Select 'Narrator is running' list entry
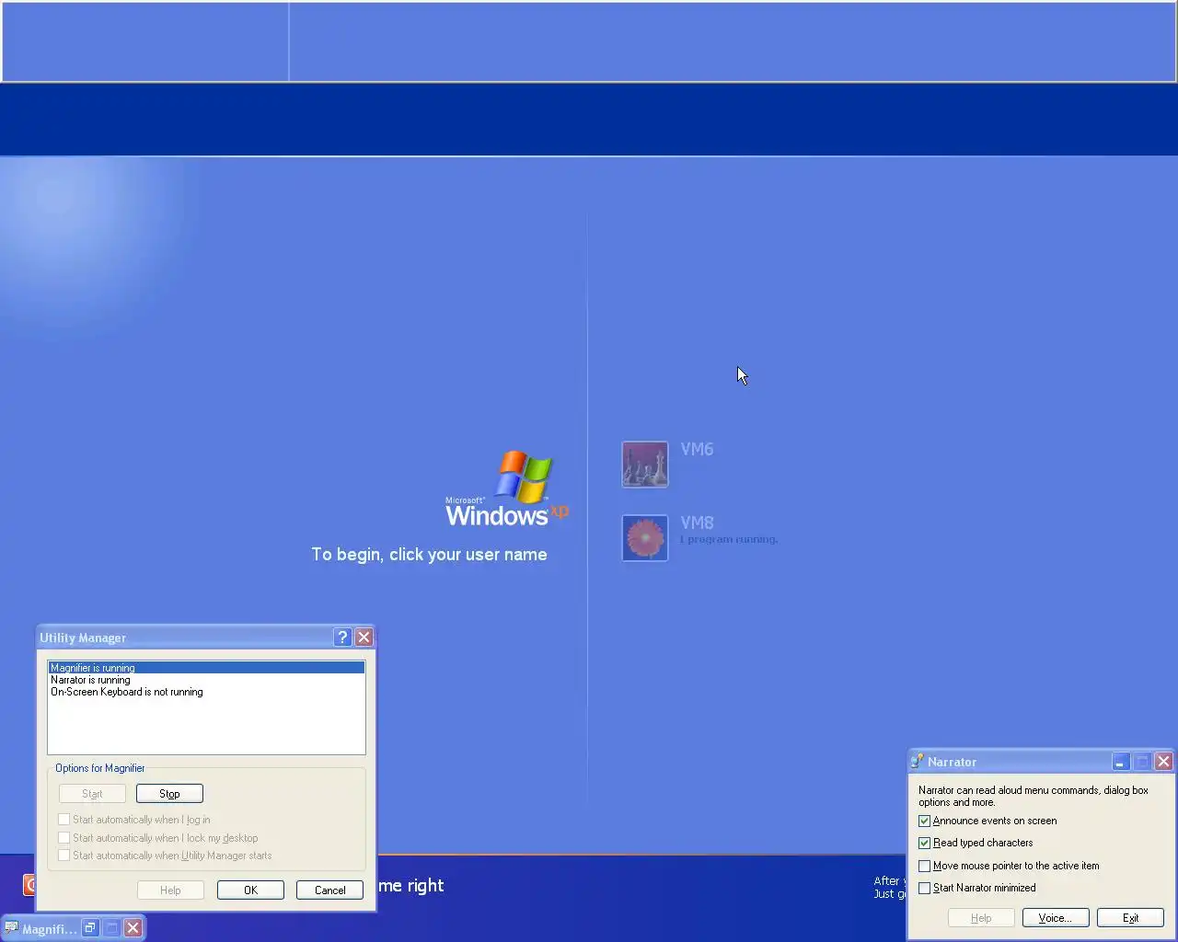 coord(206,680)
